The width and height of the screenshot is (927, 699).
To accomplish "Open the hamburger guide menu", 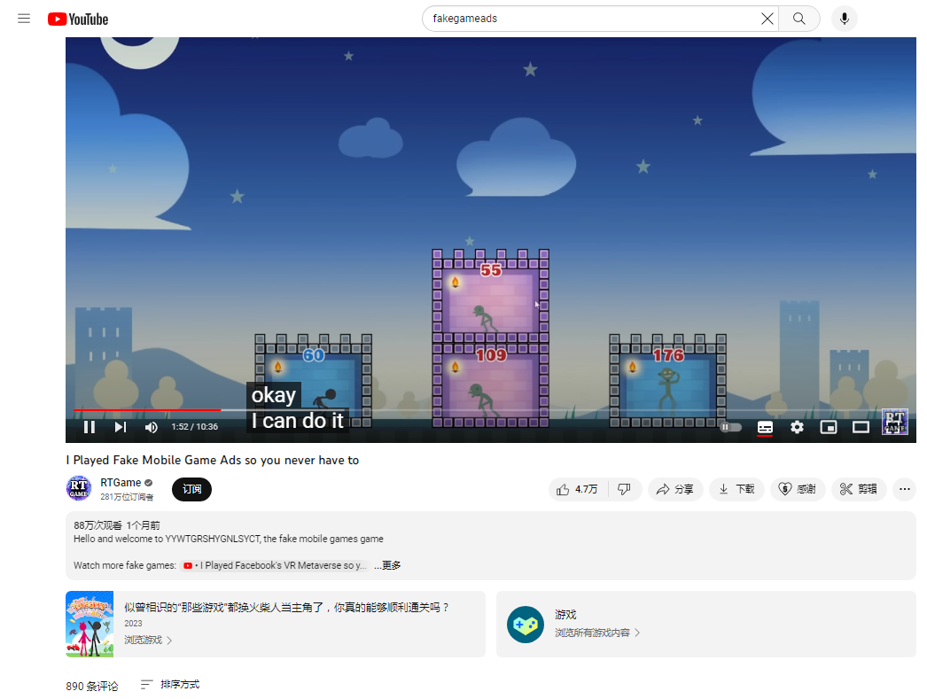I will click(x=24, y=19).
